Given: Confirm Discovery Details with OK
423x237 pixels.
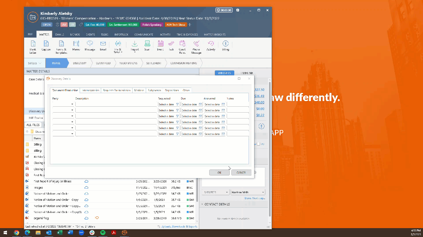Looking at the screenshot, I should [219, 172].
